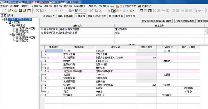Click the left panel layout icon
The height and width of the screenshot is (109, 208).
tap(141, 11)
